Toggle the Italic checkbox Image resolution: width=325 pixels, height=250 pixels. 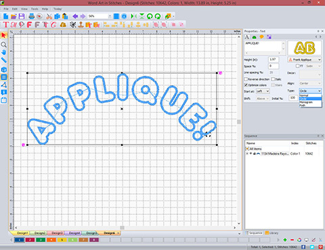tap(273, 79)
